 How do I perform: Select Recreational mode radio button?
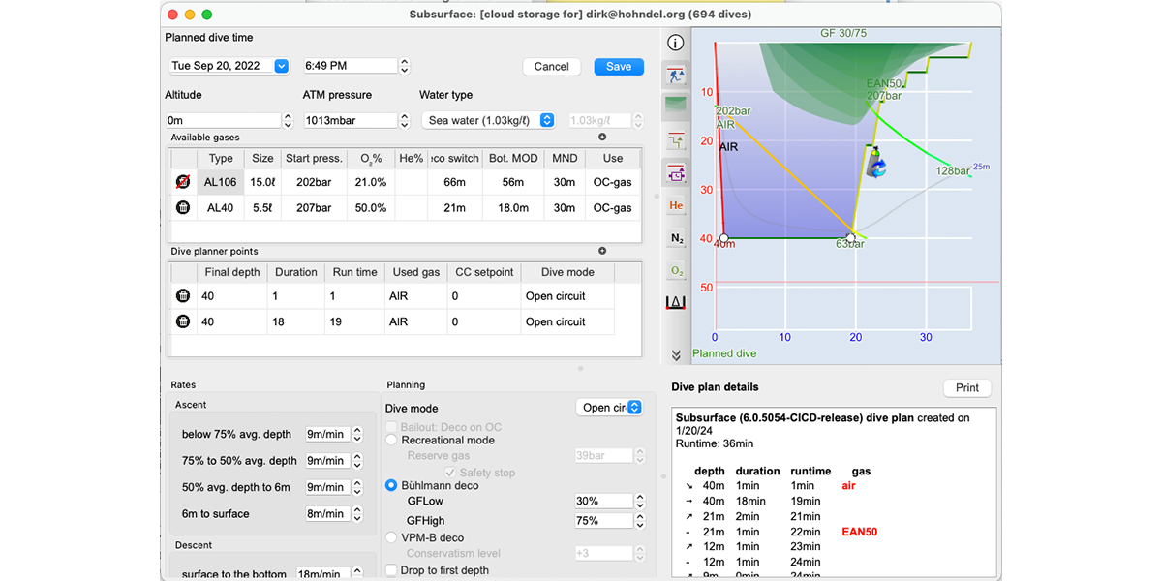[x=392, y=441]
